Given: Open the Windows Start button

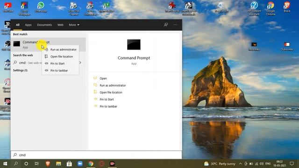Looking at the screenshot, I should (5, 164).
